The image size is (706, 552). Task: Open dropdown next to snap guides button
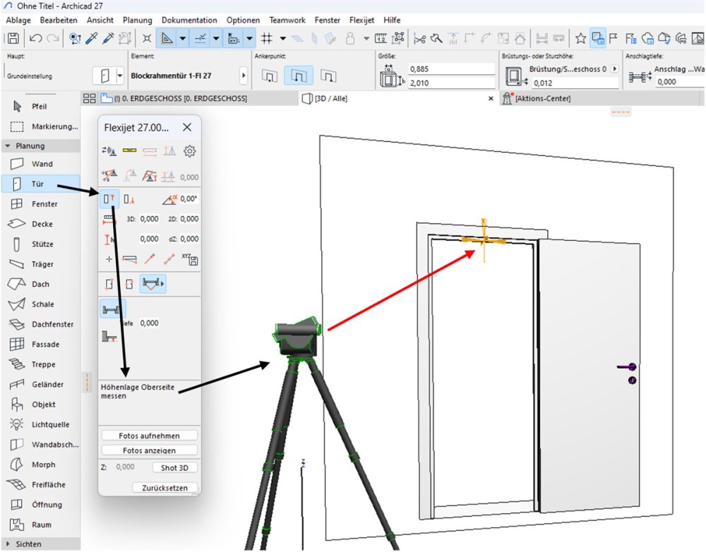coord(216,38)
